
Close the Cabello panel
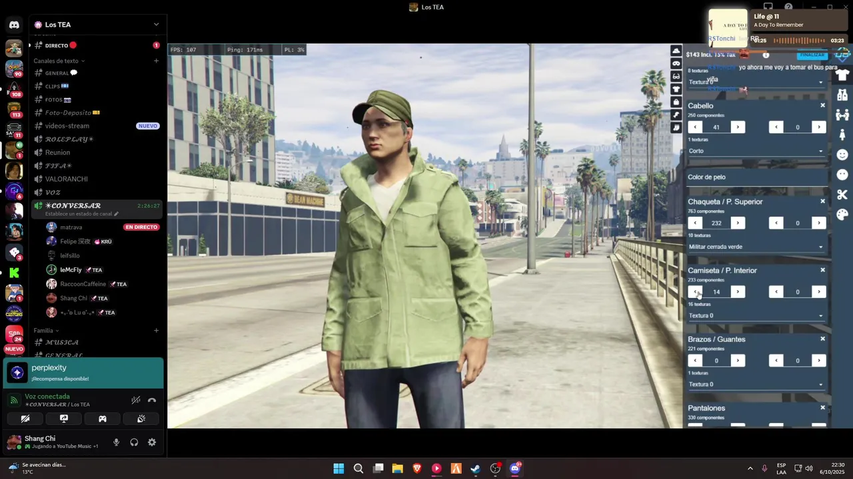822,106
